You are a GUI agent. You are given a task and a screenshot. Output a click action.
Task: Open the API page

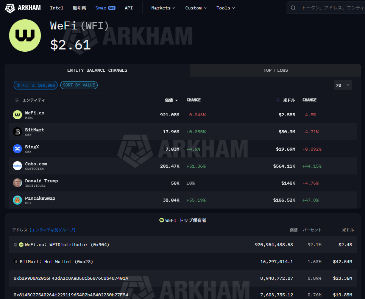pyautogui.click(x=129, y=8)
